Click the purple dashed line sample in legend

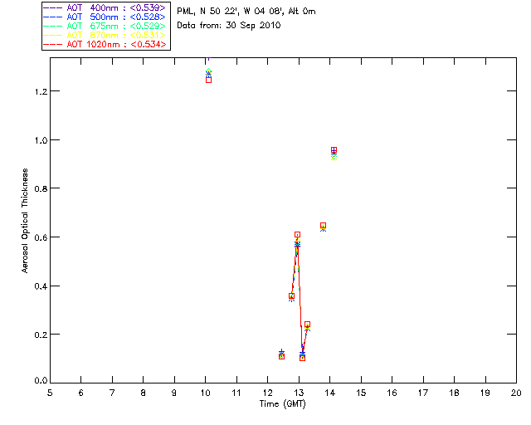[52, 7]
